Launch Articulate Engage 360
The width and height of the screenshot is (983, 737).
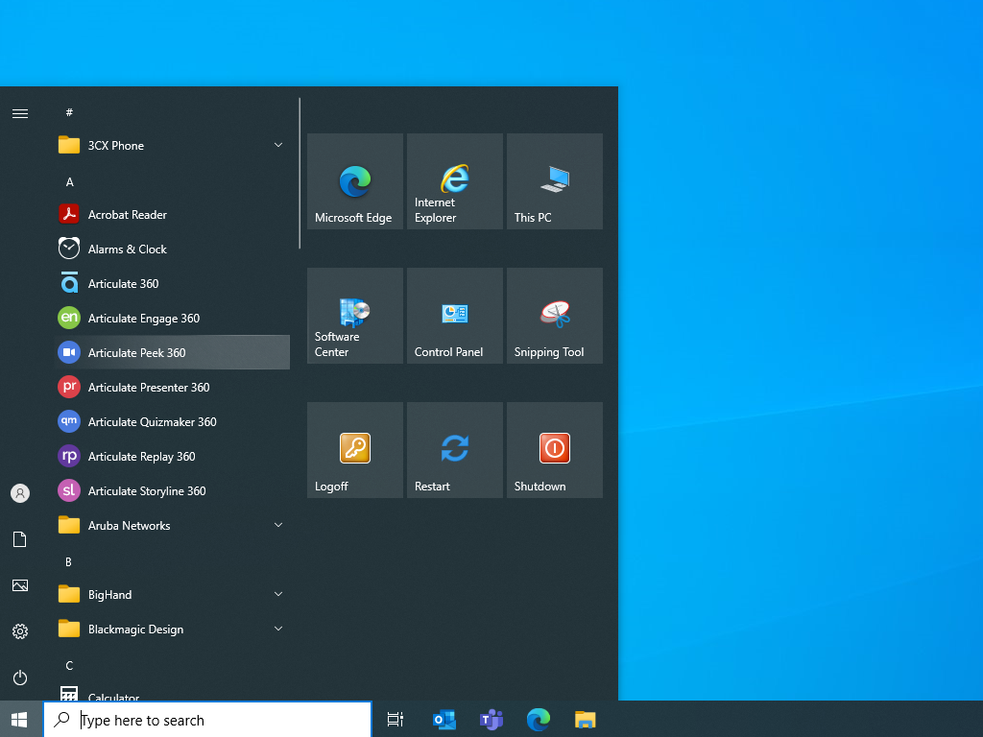(x=173, y=318)
